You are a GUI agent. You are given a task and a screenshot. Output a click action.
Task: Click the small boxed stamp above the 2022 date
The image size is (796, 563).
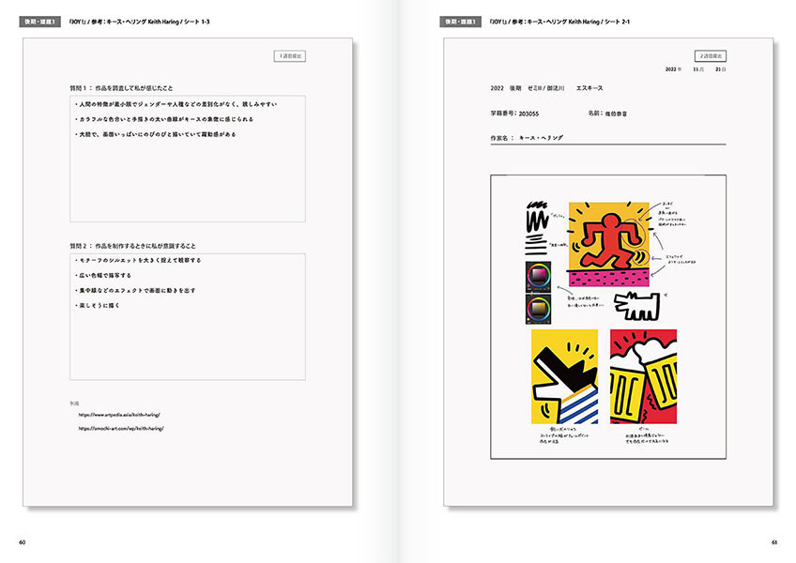(x=711, y=56)
